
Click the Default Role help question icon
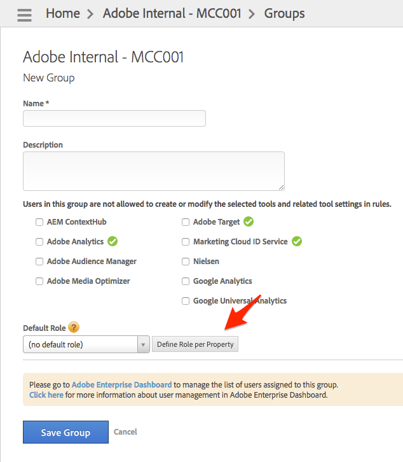pos(74,328)
